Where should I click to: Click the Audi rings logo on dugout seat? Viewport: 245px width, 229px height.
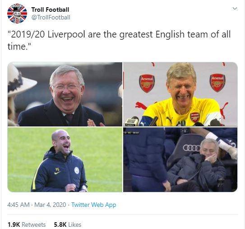tap(192, 148)
